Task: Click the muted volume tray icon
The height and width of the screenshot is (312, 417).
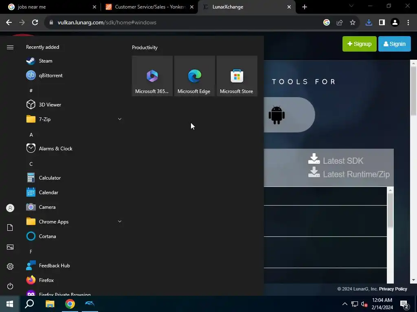Action: click(x=364, y=304)
